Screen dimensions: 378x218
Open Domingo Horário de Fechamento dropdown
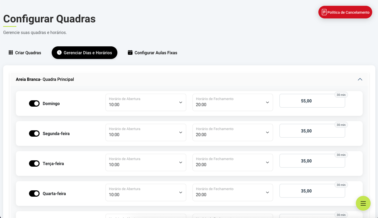click(x=233, y=102)
